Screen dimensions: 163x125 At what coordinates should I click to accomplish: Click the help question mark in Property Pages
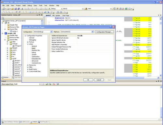[111, 27]
